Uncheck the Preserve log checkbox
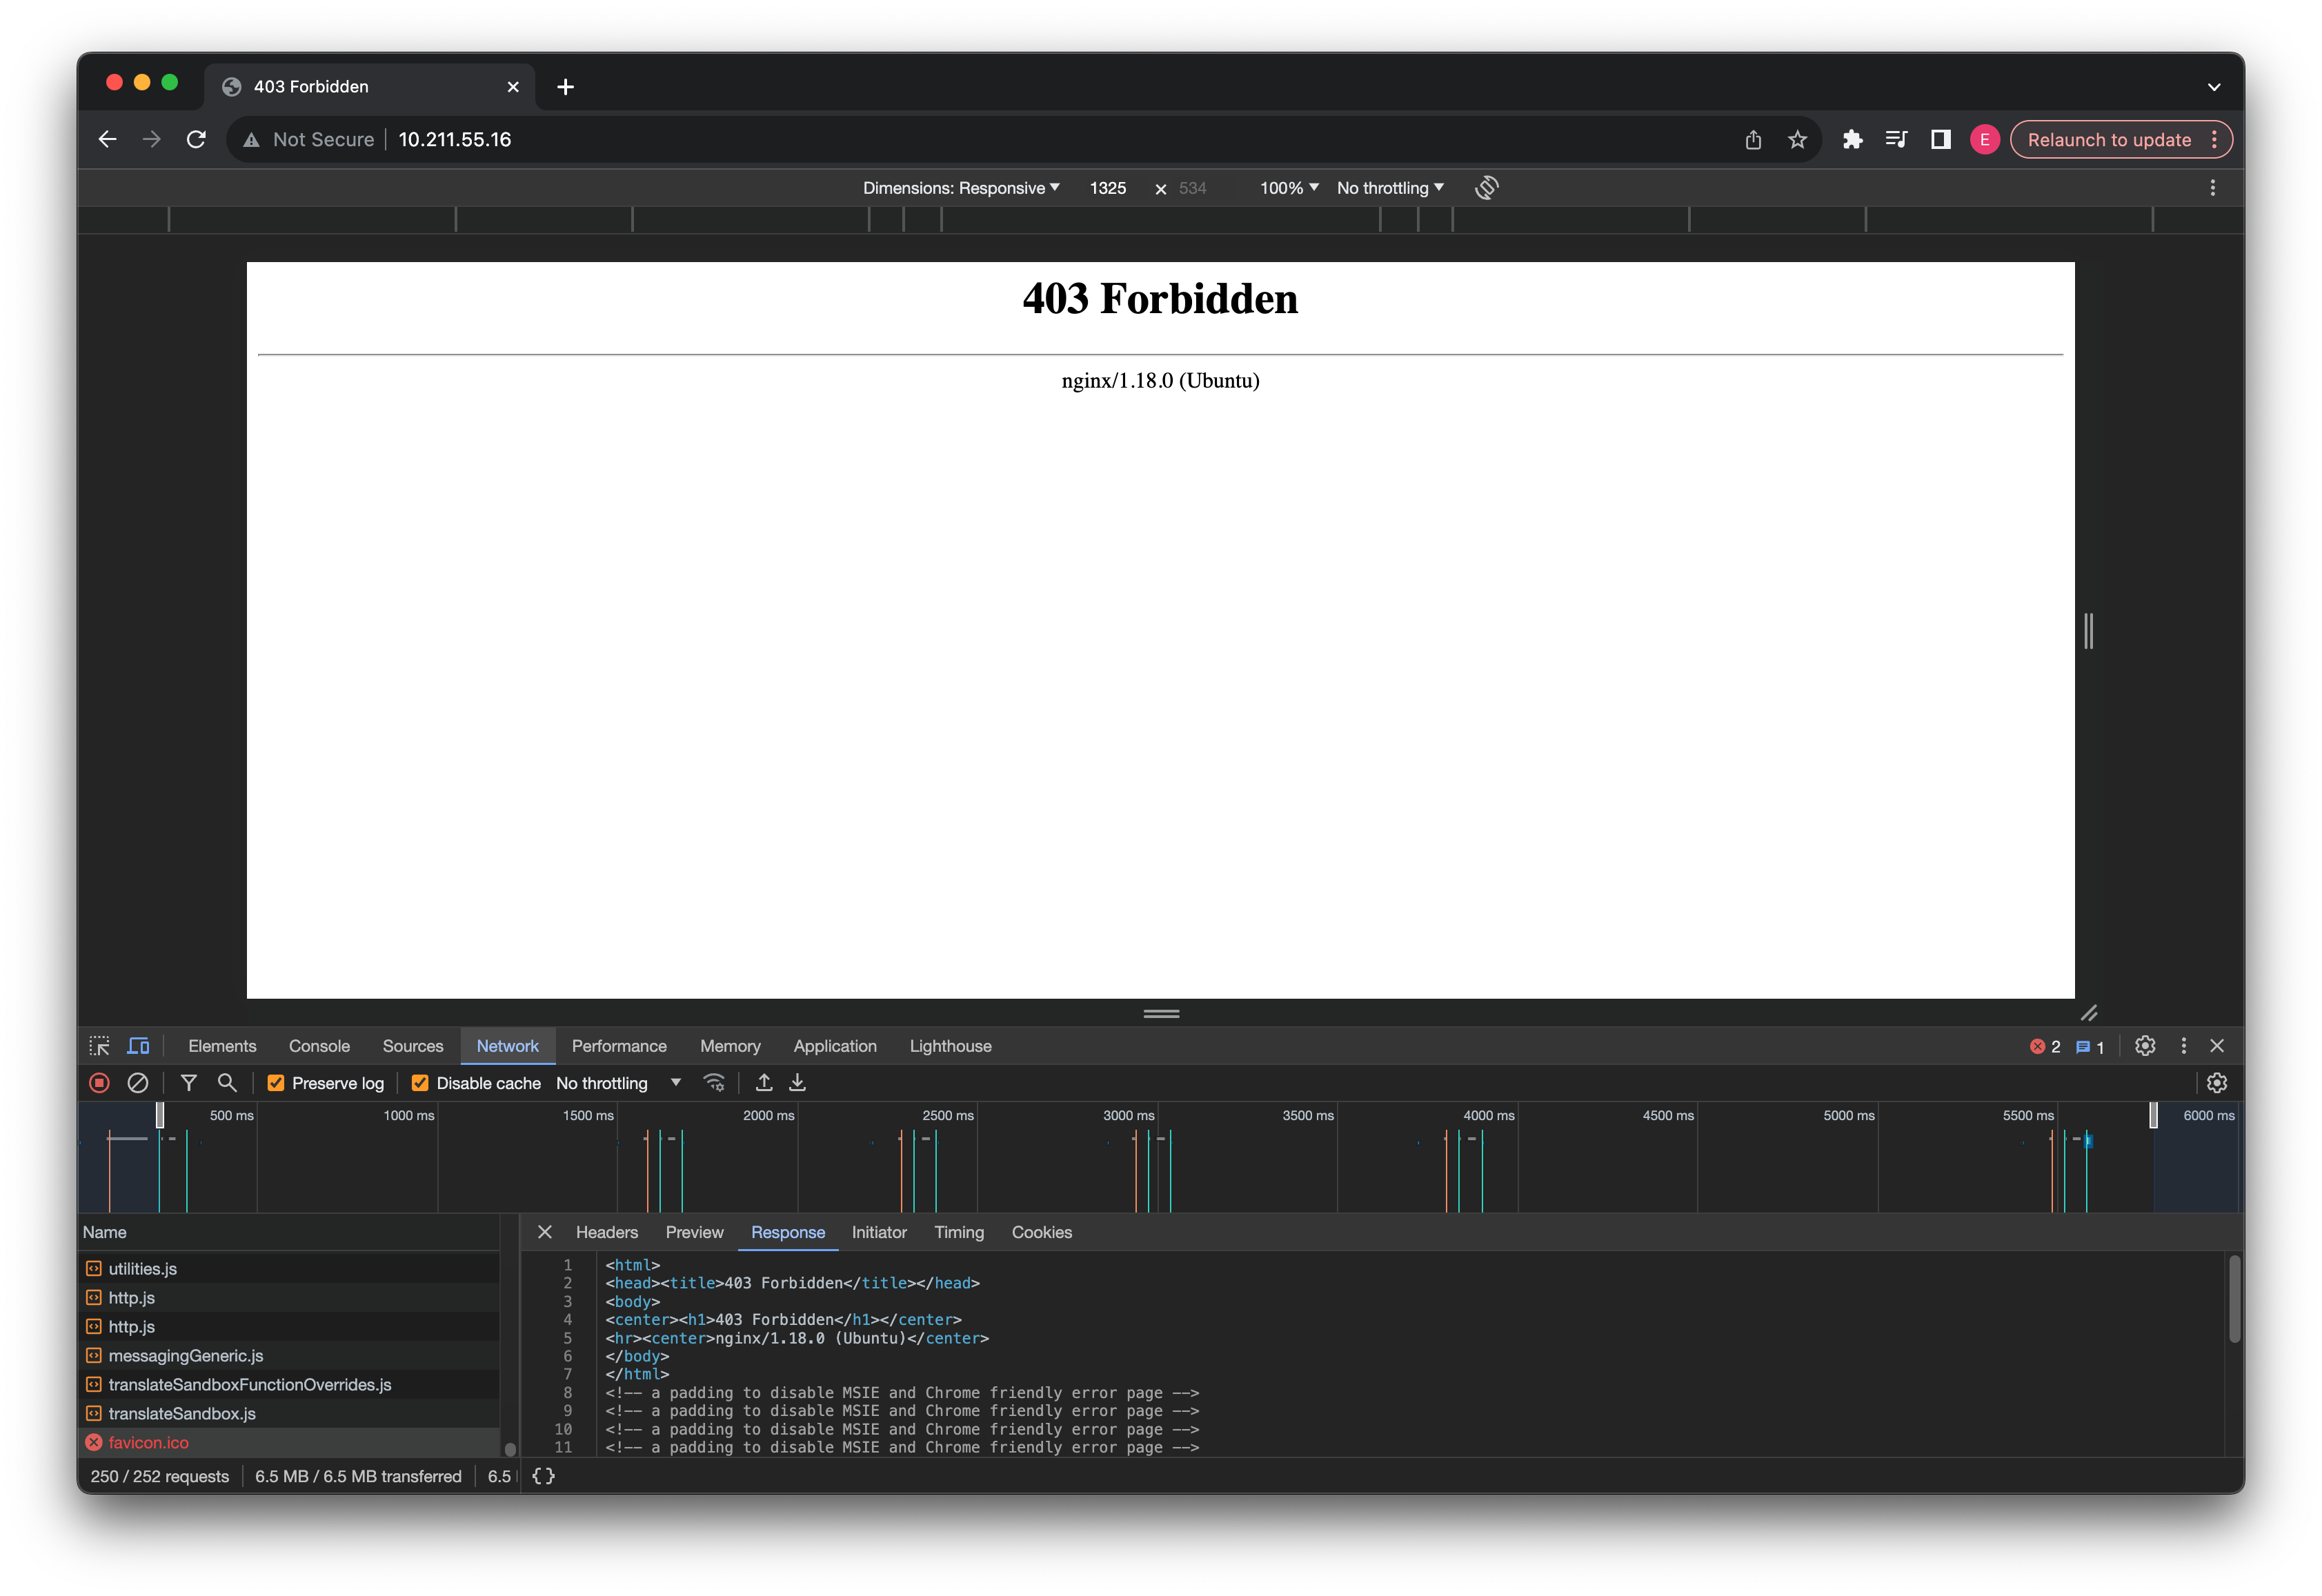The width and height of the screenshot is (2322, 1596). [x=276, y=1083]
